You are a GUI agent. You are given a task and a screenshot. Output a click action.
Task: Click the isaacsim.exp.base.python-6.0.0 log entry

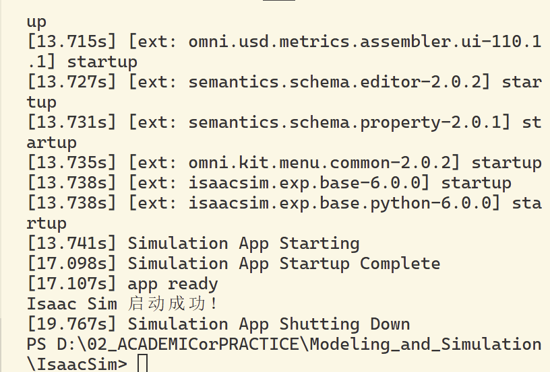click(x=284, y=213)
